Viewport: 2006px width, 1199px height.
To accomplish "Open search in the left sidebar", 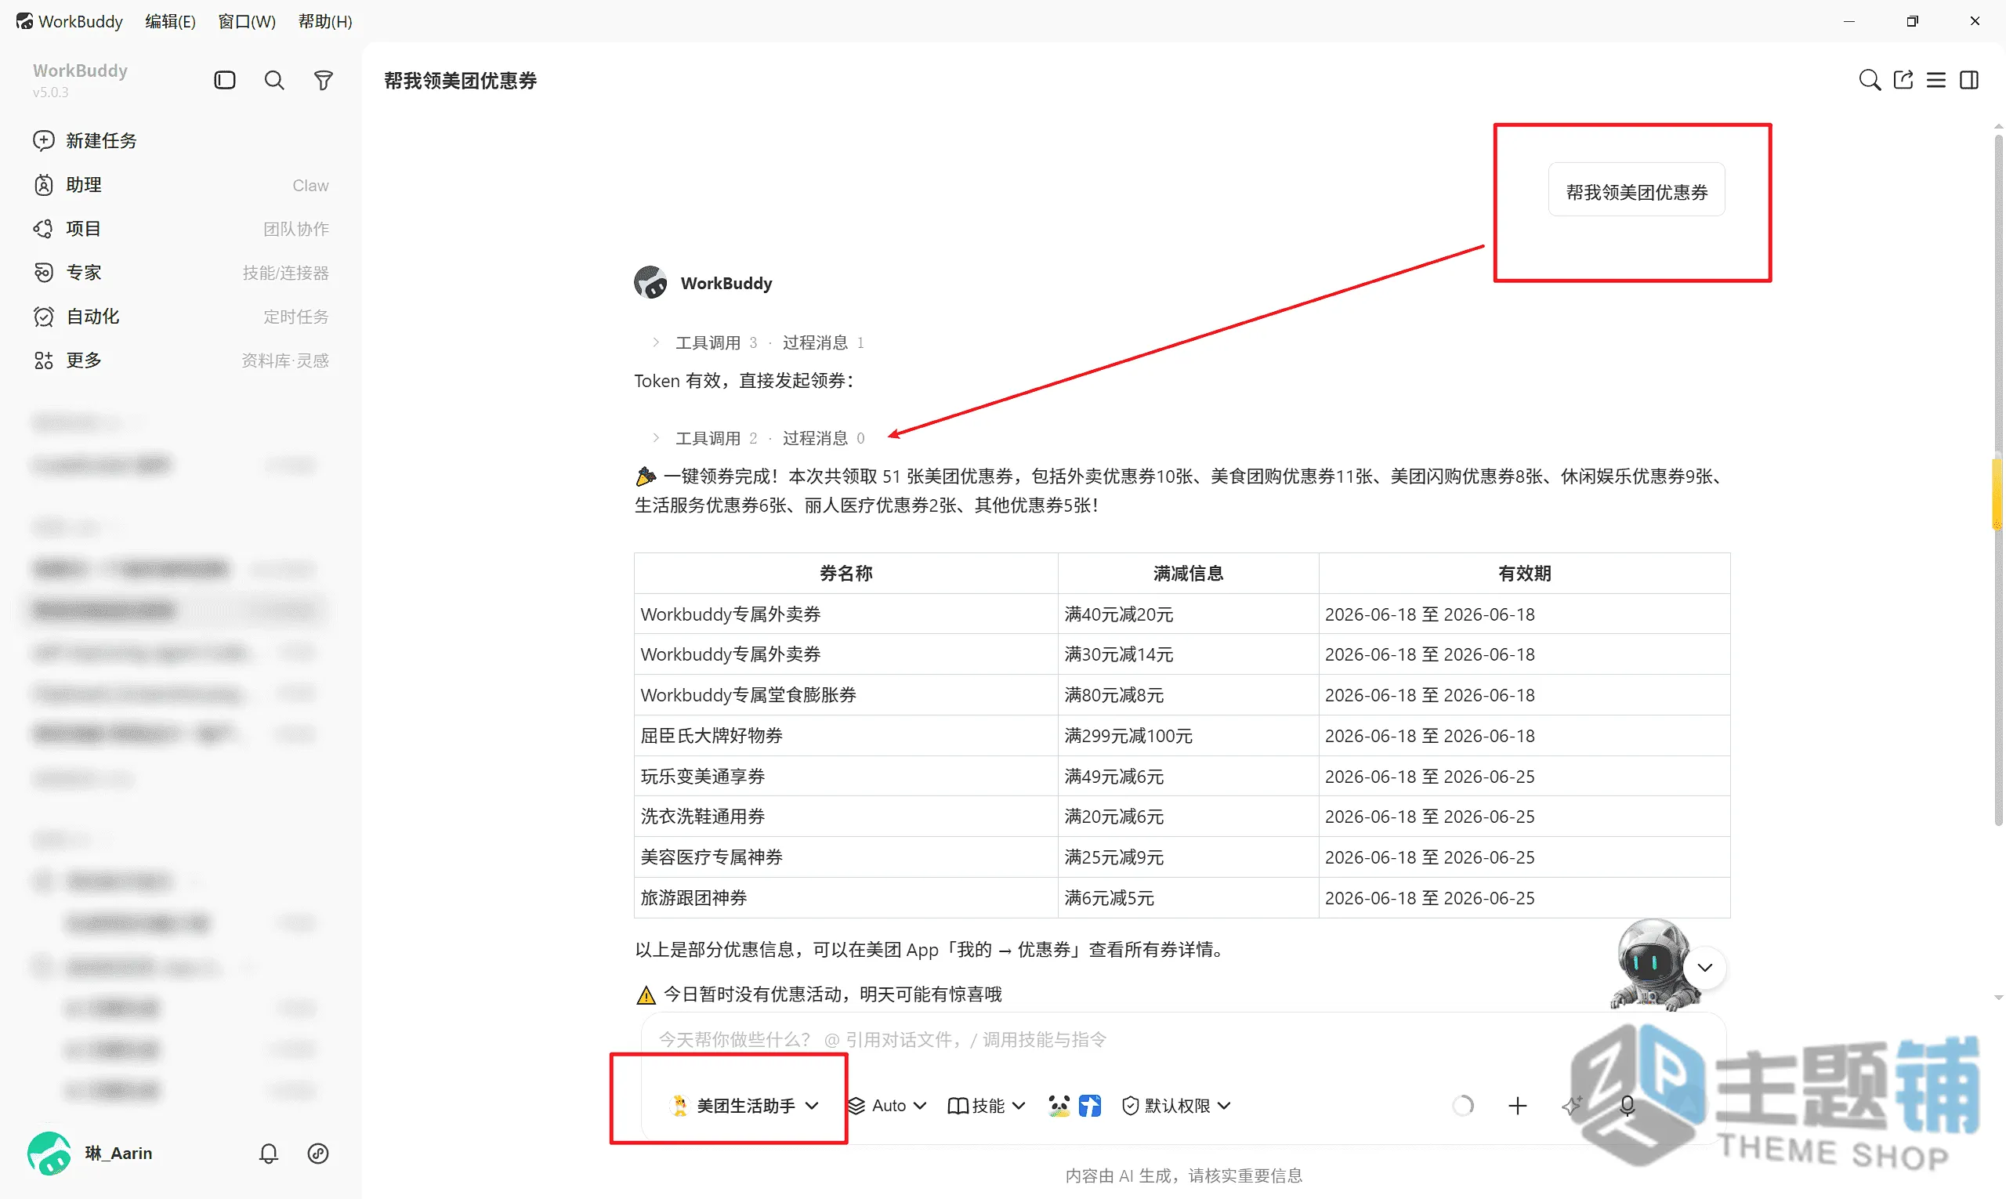I will pos(274,80).
